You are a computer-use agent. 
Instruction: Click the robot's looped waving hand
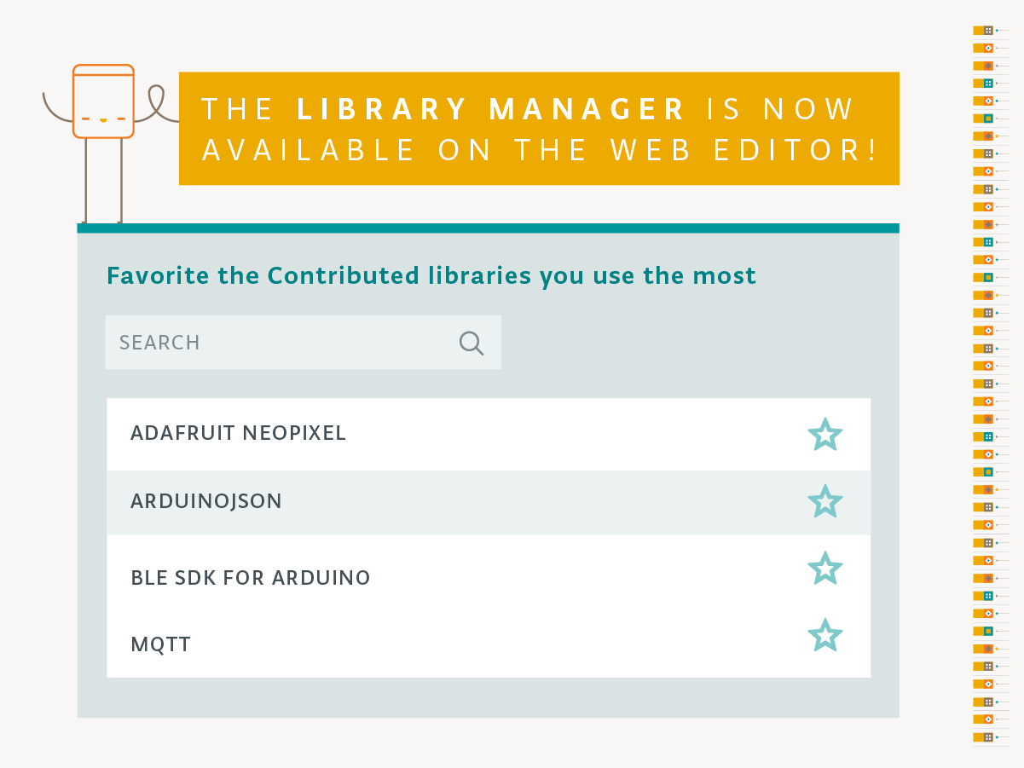click(x=158, y=102)
